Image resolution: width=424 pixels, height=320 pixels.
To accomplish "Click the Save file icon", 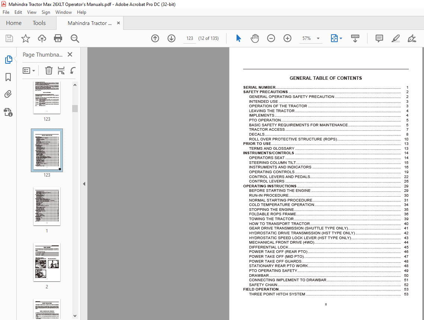I will (9, 38).
